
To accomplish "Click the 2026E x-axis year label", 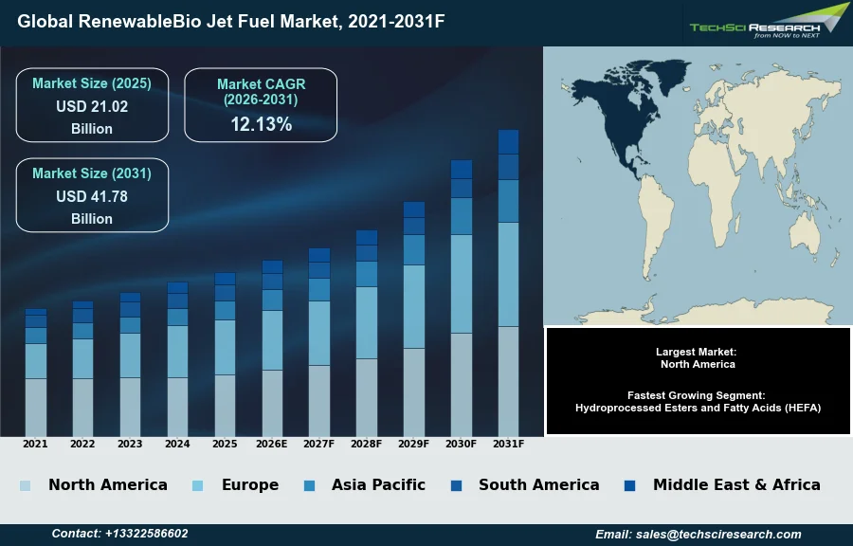I will pos(272,444).
